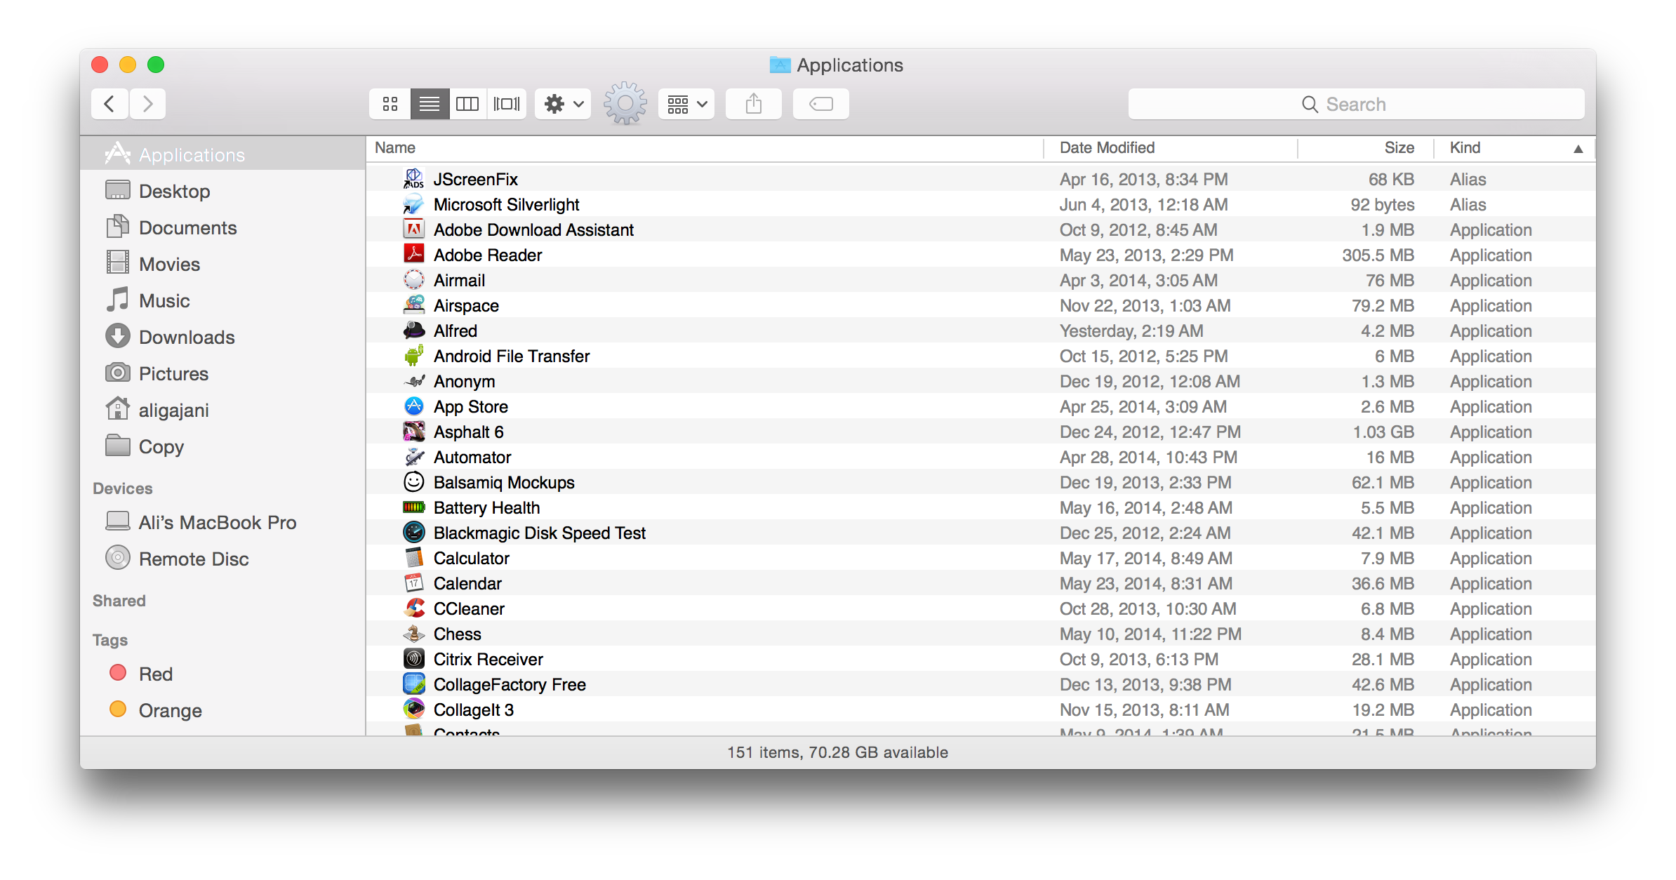Screen dimensions: 1676x880
Task: Open Music in the sidebar
Action: [x=223, y=300]
